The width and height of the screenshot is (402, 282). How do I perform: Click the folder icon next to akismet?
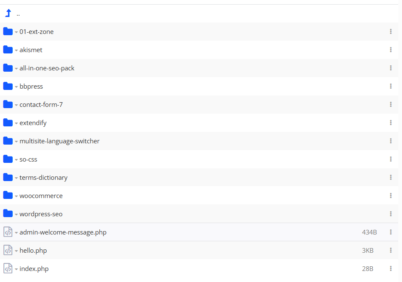tap(8, 50)
